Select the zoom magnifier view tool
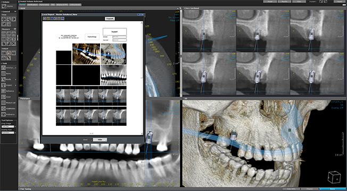The width and height of the screenshot is (347, 191). pyautogui.click(x=9, y=19)
